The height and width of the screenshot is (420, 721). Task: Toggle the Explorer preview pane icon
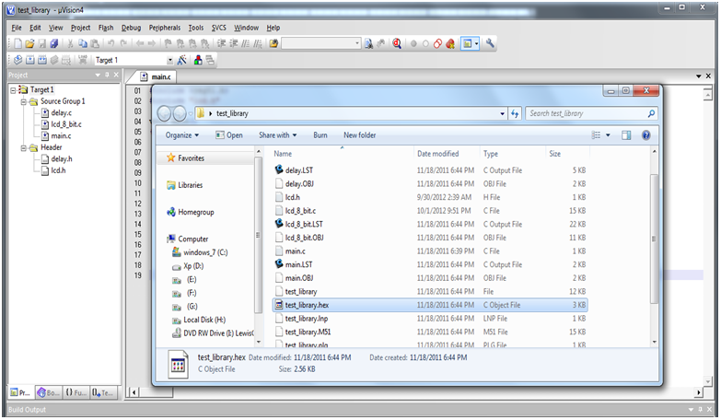click(626, 135)
